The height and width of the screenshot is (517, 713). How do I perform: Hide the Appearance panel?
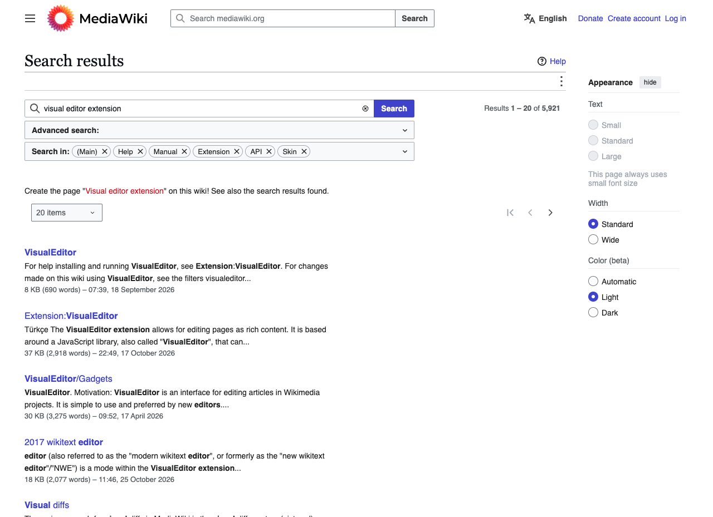click(650, 82)
